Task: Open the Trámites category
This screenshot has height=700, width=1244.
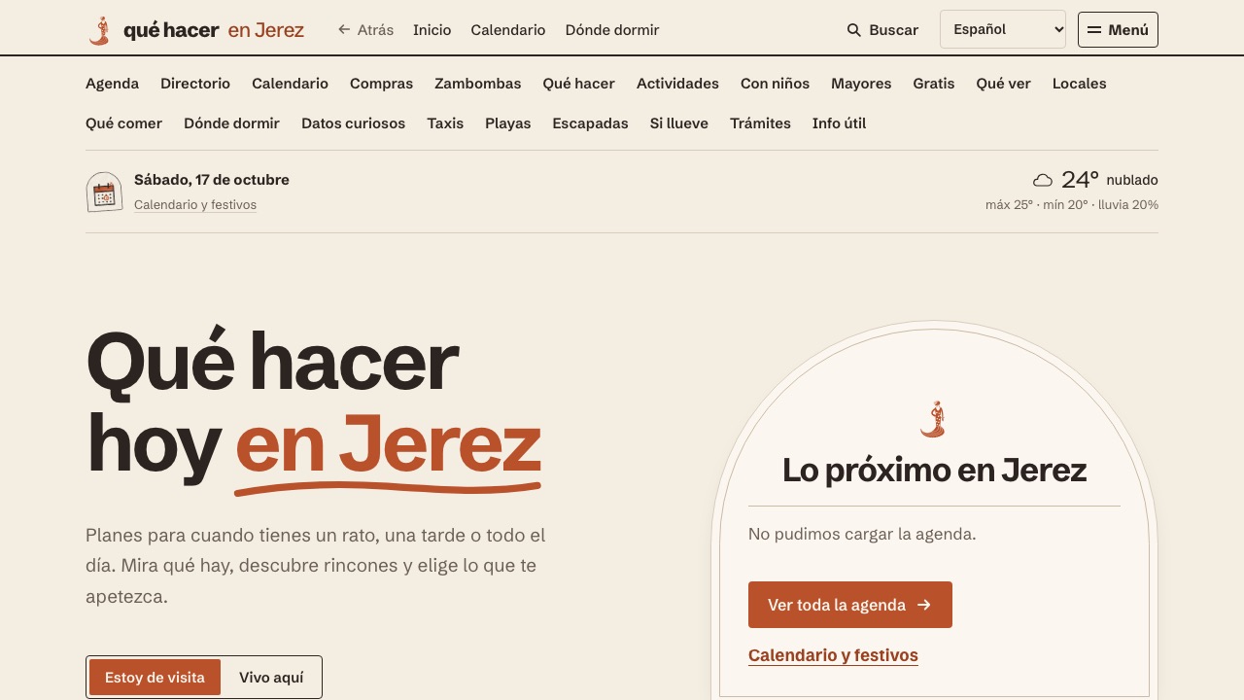Action: (760, 123)
